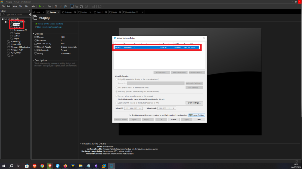Click the Library search field
Screen dimensions: 302x169
[x=15, y=15]
